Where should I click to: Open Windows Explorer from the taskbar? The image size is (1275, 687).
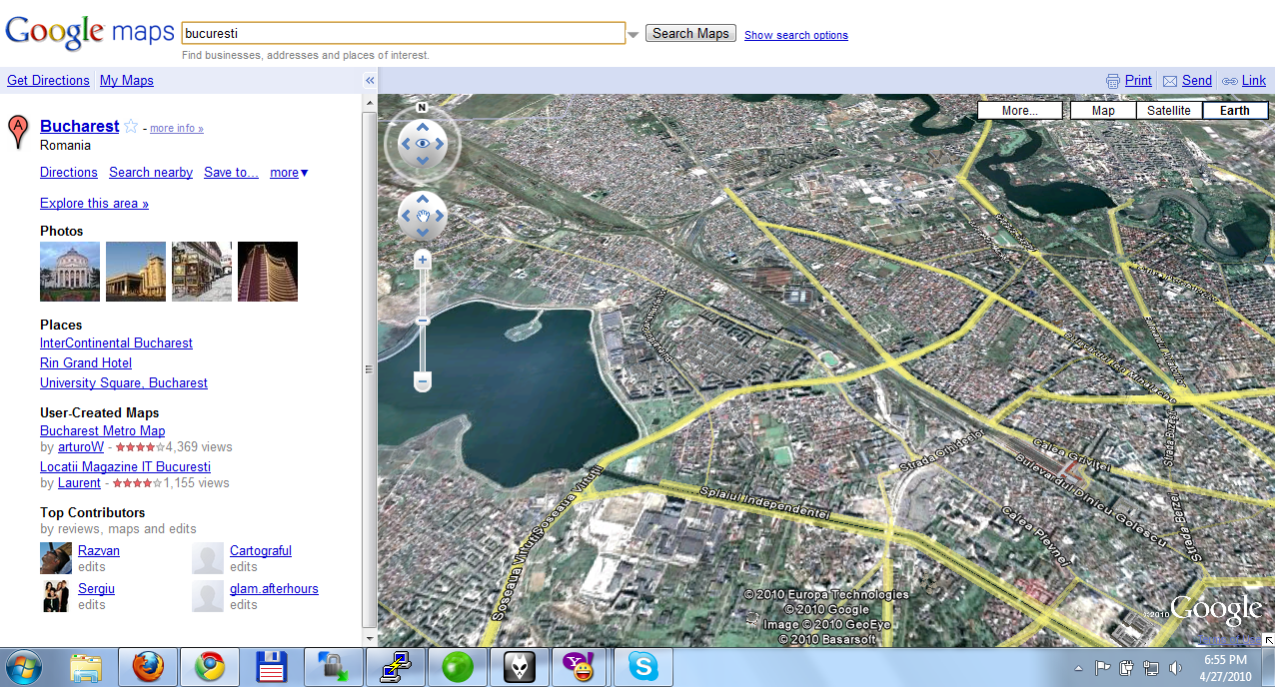(86, 667)
